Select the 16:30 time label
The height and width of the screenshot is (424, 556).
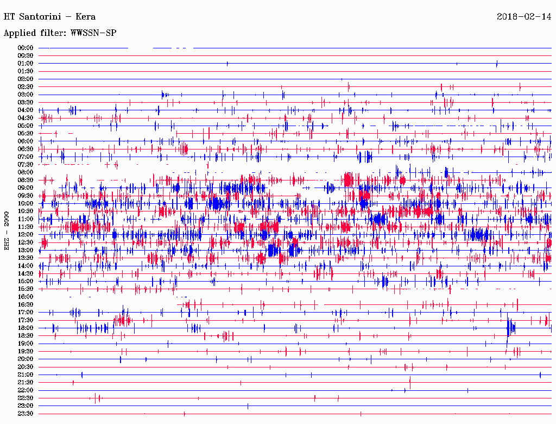coord(26,305)
